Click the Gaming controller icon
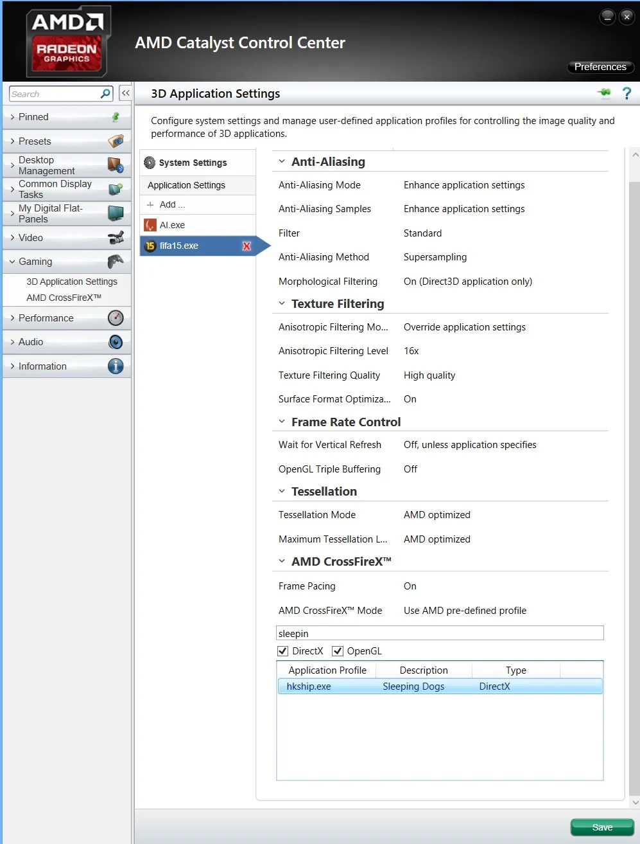Screen dimensions: 640x844 click(116, 261)
